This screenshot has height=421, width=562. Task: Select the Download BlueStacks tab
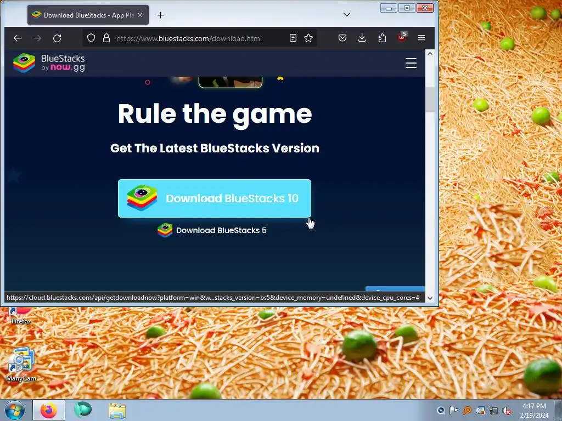tap(88, 15)
